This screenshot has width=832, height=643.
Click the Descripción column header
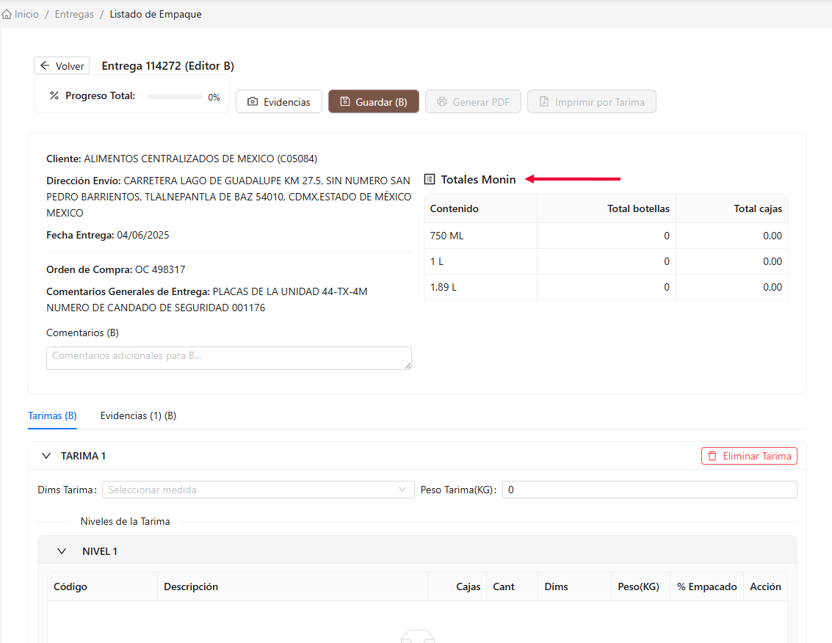(x=293, y=586)
